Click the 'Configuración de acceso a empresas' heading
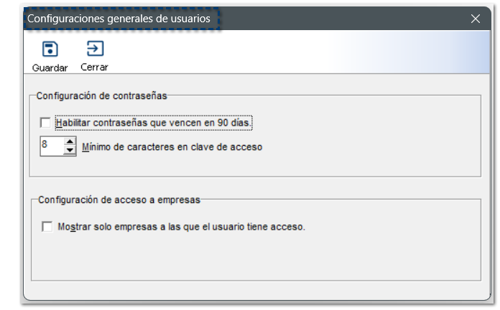500x310 pixels. 118,199
